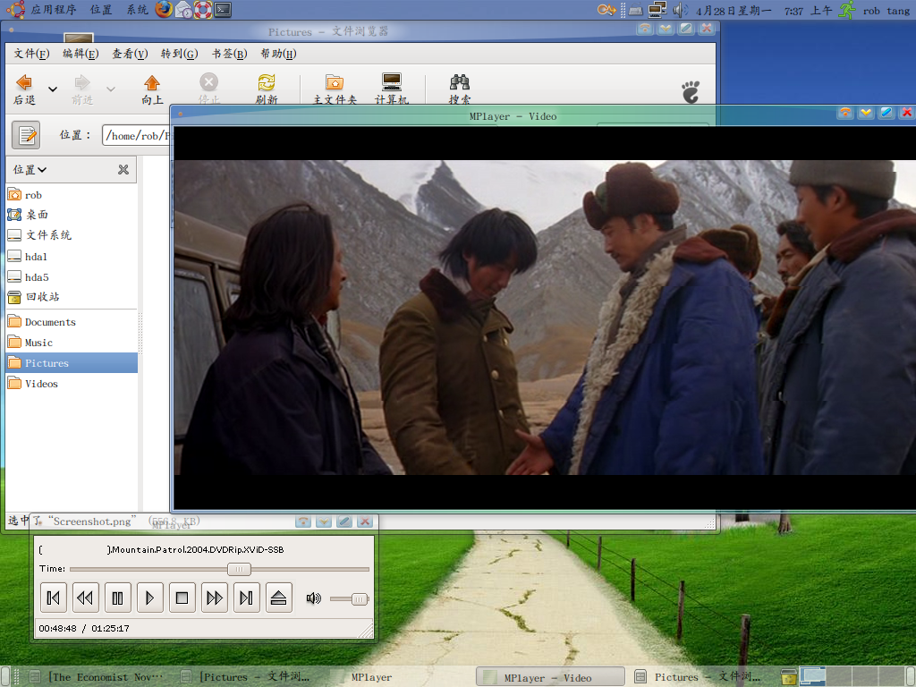Open the 查看(V) menu
This screenshot has height=687, width=916.
coord(130,54)
